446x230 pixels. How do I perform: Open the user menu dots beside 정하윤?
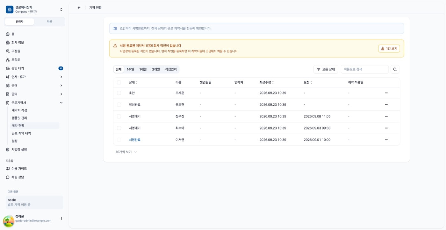61,219
